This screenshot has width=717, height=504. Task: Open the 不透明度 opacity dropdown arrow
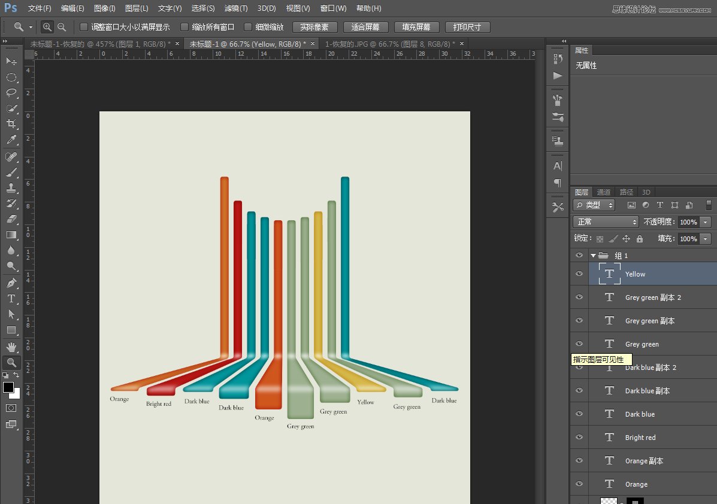706,222
